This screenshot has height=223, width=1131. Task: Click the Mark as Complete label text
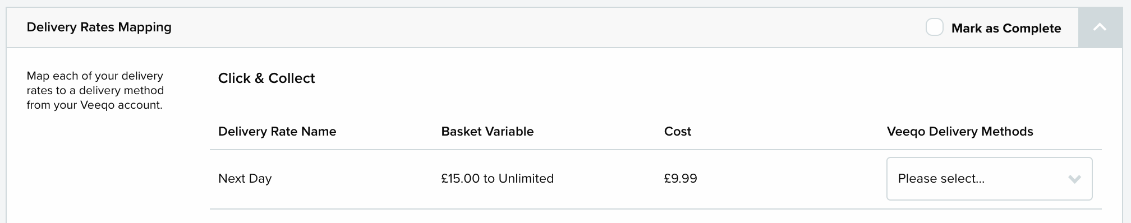click(x=1006, y=28)
